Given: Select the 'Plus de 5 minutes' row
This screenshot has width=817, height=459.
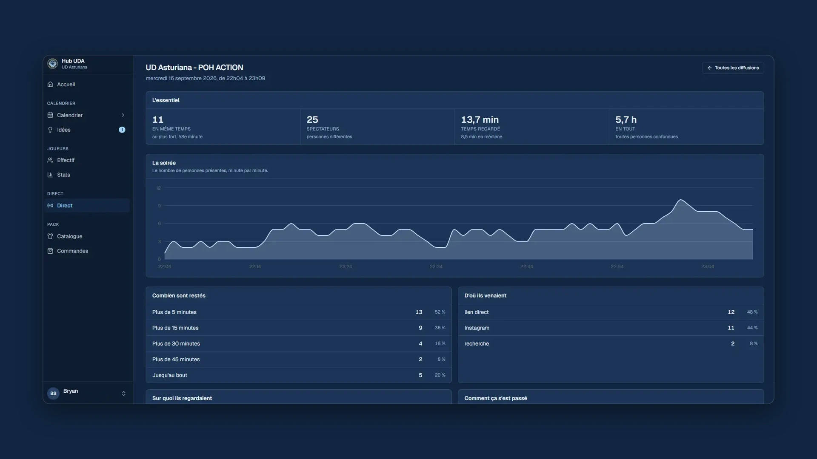Looking at the screenshot, I should click(x=298, y=312).
